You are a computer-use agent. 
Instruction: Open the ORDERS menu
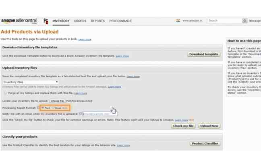[80, 21]
